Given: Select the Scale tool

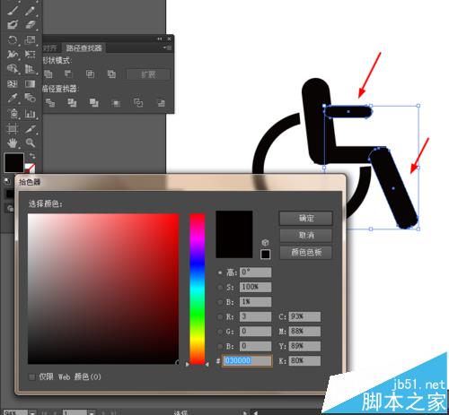Looking at the screenshot, I should click(x=30, y=39).
